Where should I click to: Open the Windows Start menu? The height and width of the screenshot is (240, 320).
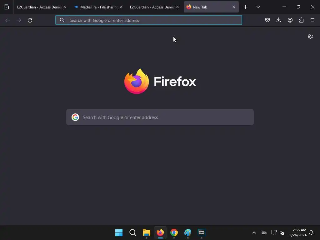tap(119, 232)
